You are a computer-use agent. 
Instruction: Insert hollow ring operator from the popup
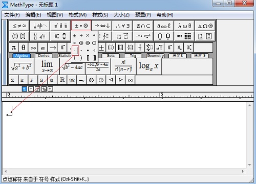(x=94, y=51)
